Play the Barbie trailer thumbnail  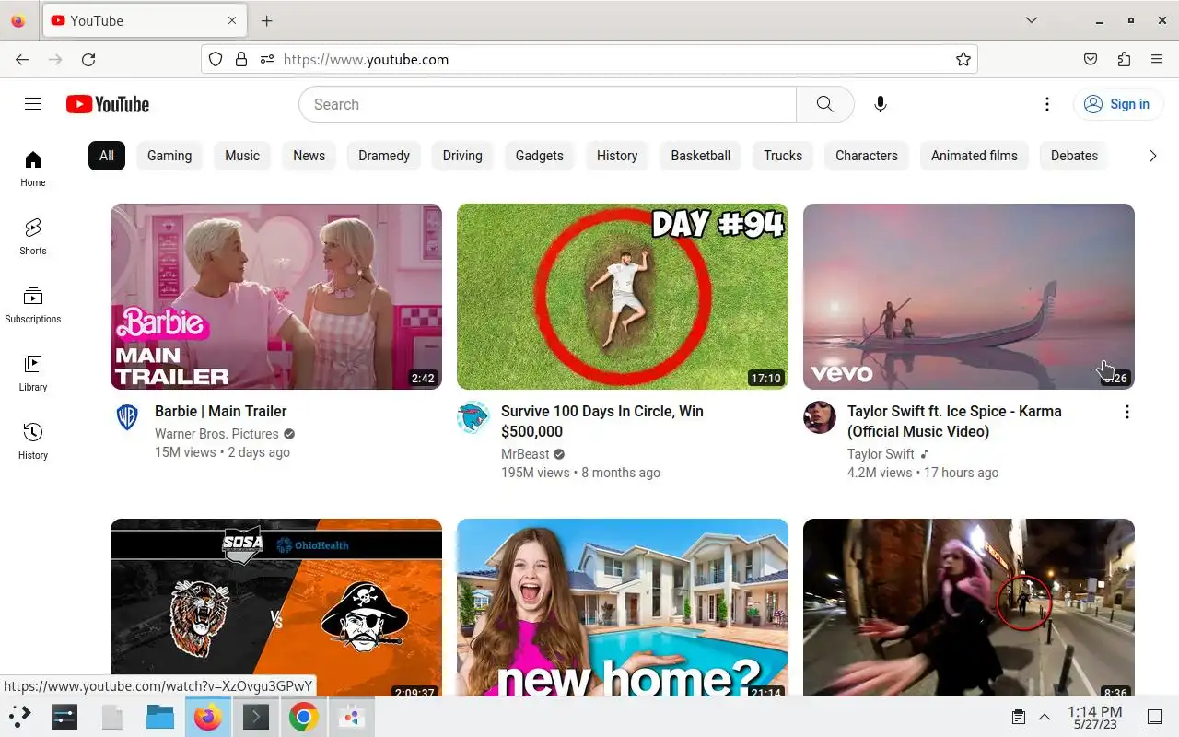(x=276, y=297)
